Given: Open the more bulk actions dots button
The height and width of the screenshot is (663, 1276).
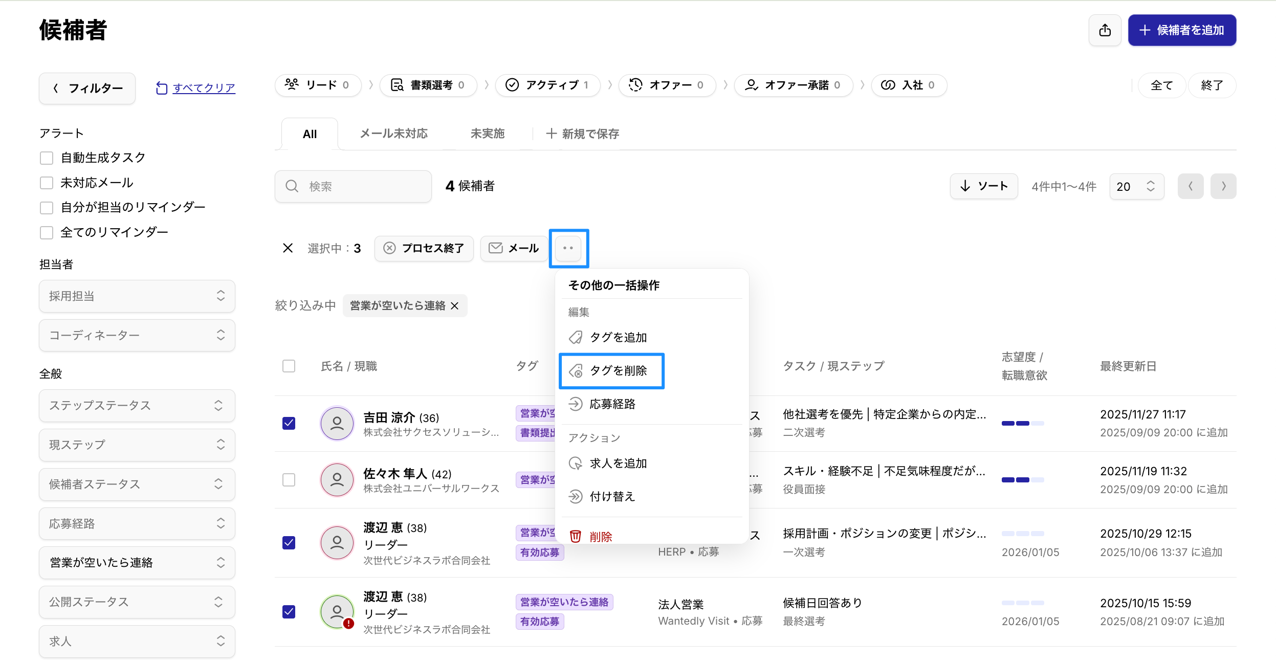Looking at the screenshot, I should coord(568,248).
